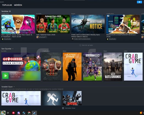Screen dimensions: 144x115
Task: Open the Rainbow Six Siege game tile
Action: point(72,98)
